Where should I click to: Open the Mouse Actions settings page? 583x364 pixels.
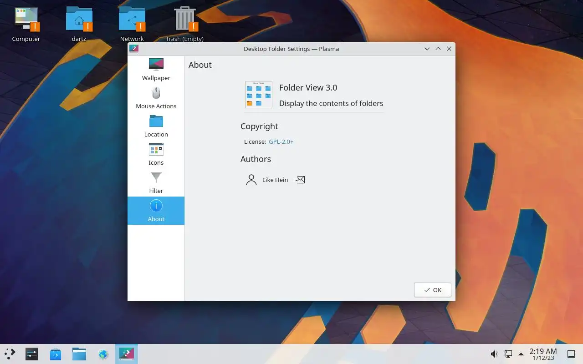(156, 98)
